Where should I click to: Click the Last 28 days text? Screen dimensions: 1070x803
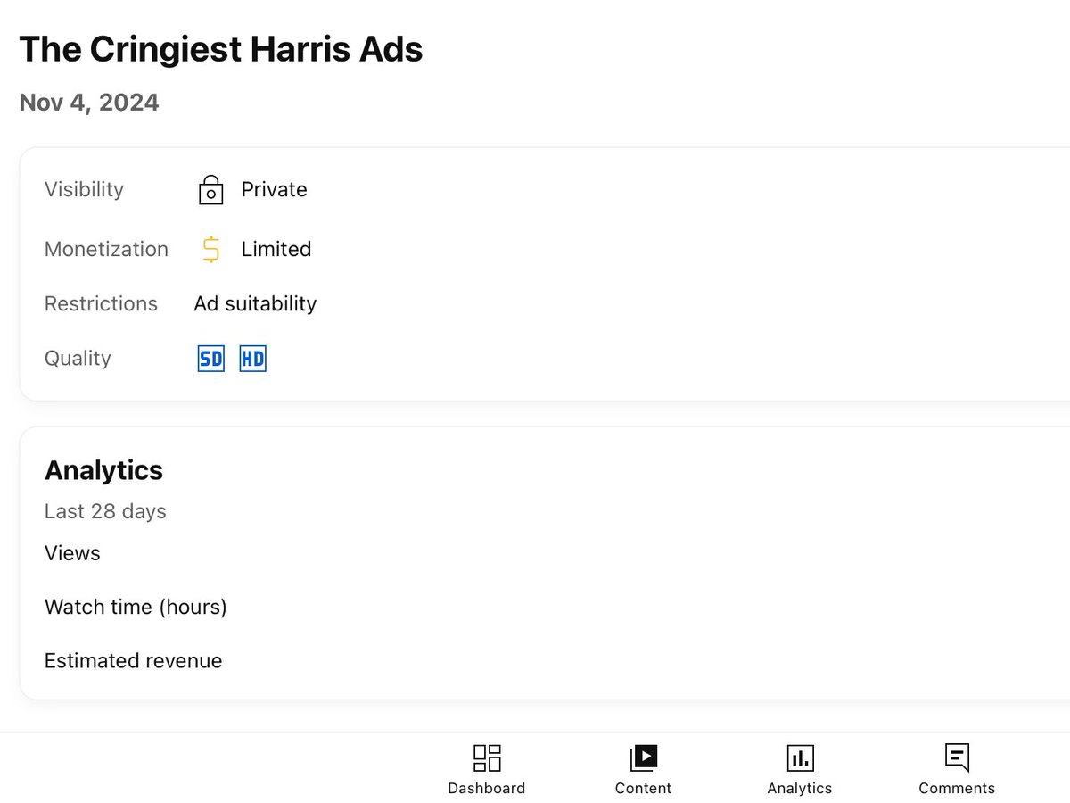[x=105, y=511]
